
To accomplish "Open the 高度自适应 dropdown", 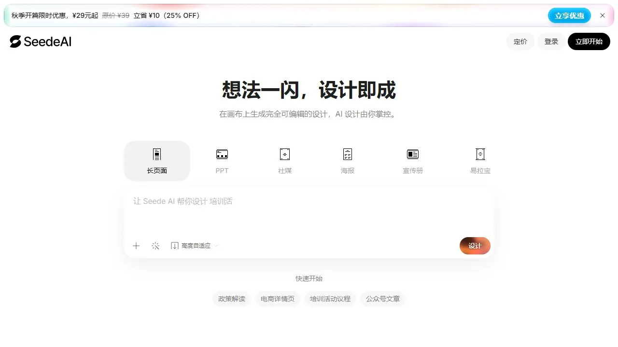I will (195, 246).
